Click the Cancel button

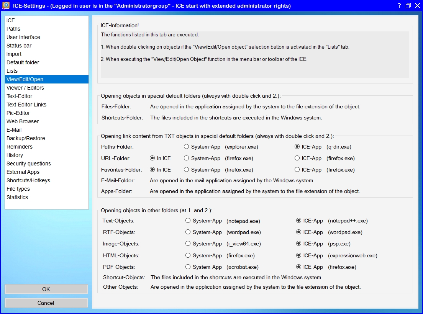(46, 303)
